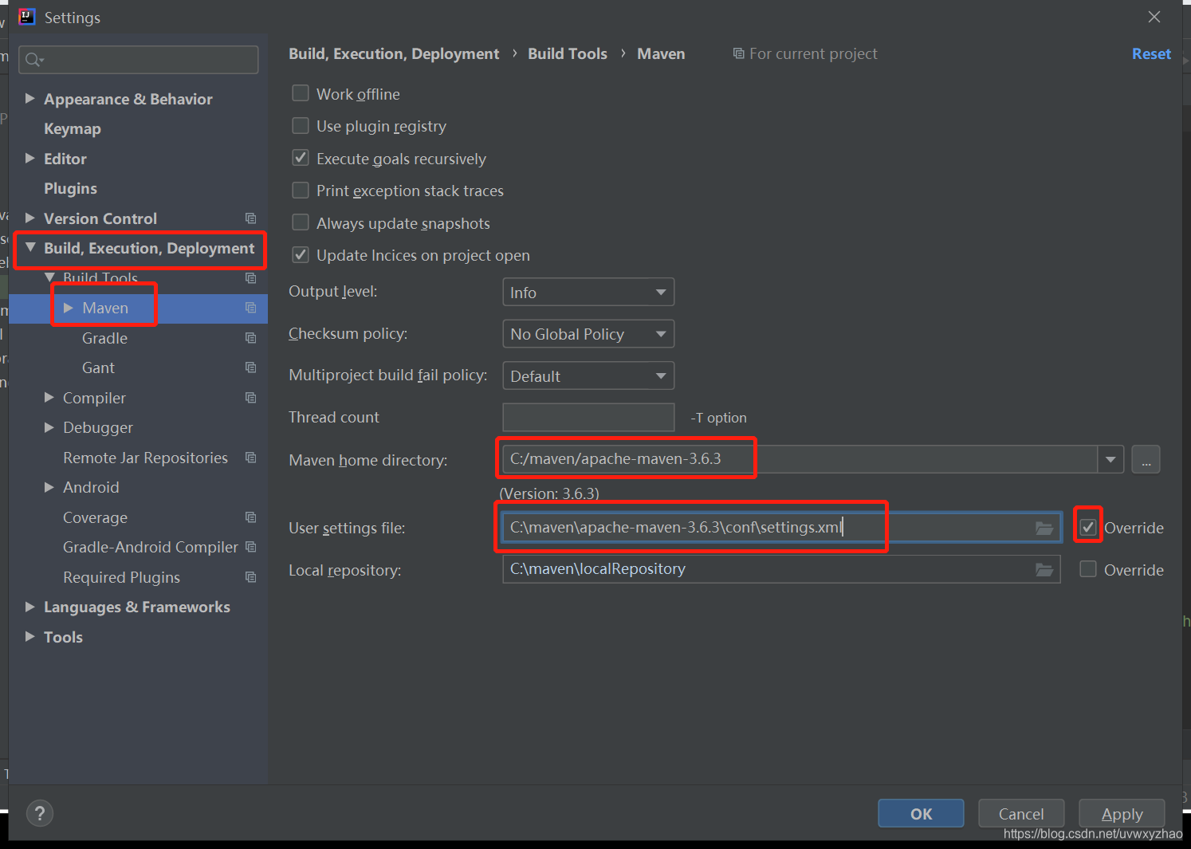
Task: Expand the Maven subtree arrow
Action: coord(69,308)
